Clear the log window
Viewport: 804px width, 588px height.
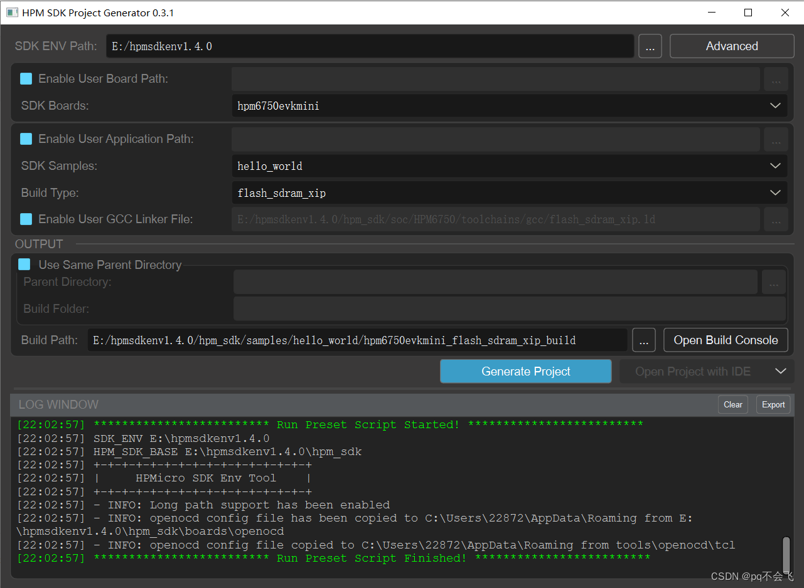[x=732, y=404]
